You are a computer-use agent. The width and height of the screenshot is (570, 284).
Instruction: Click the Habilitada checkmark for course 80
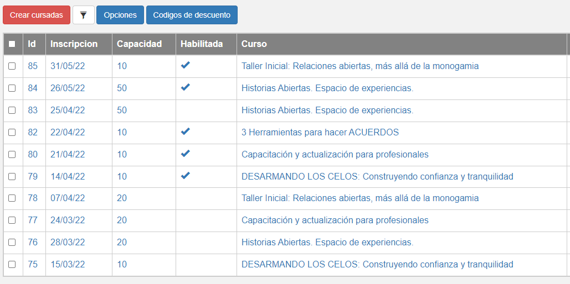[186, 154]
